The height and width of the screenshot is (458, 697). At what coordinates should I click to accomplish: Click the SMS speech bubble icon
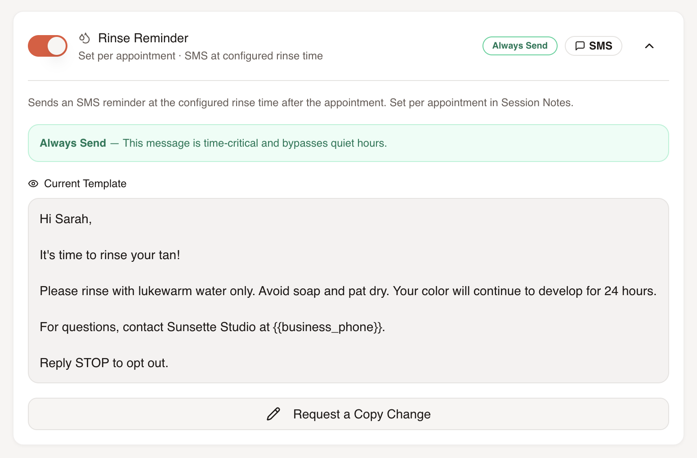(x=580, y=46)
